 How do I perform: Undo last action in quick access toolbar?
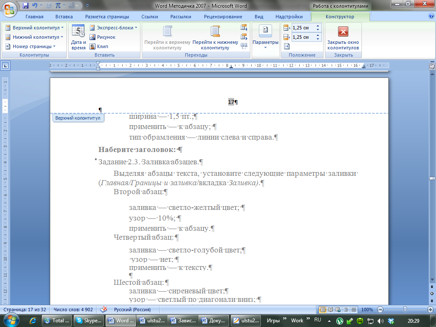tap(34, 5)
